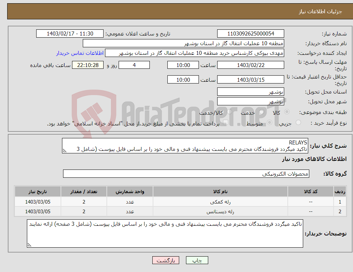Click the heading اطلاعات کالاهای مورد نیاز
The width and height of the screenshot is (353, 272).
click(x=314, y=159)
